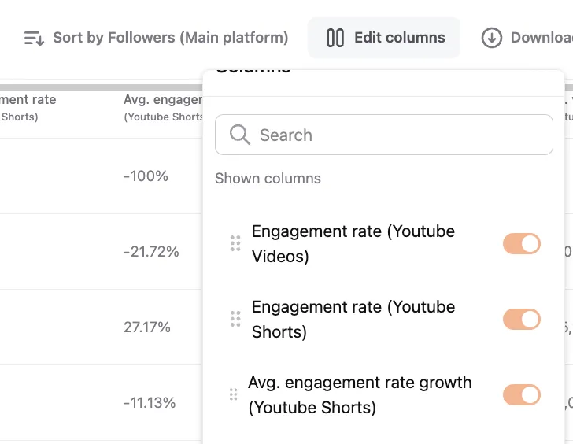Image resolution: width=573 pixels, height=444 pixels.
Task: Grab drag handle for Avg. engagement rate growth
Action: (x=233, y=394)
